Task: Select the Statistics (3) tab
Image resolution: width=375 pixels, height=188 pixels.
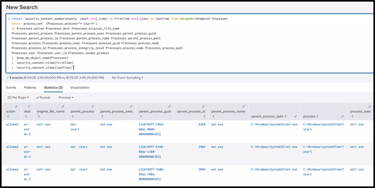Action: 53,87
